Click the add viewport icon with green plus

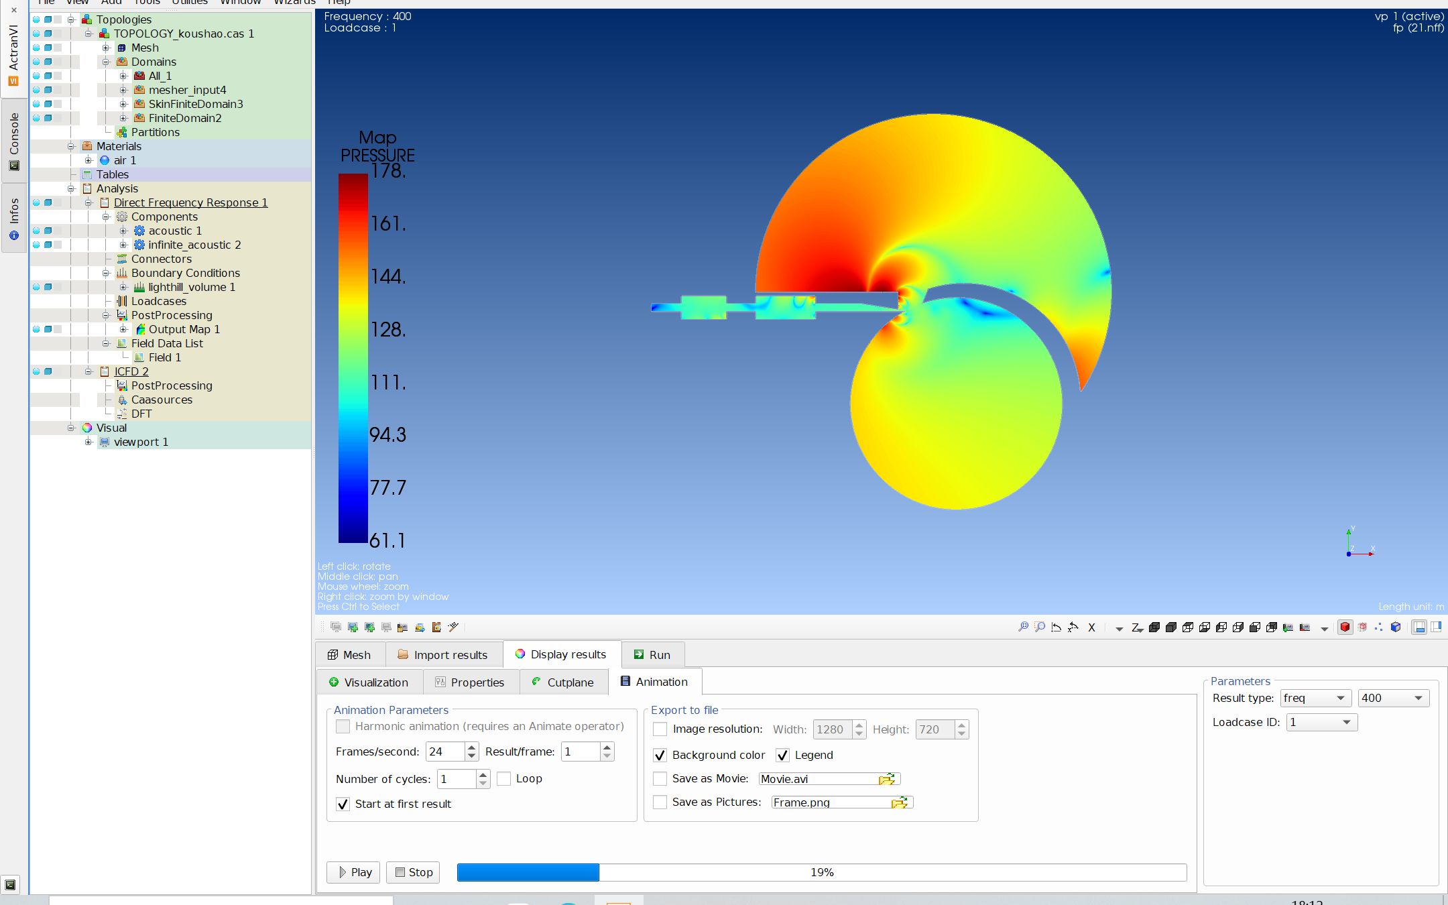click(x=353, y=627)
